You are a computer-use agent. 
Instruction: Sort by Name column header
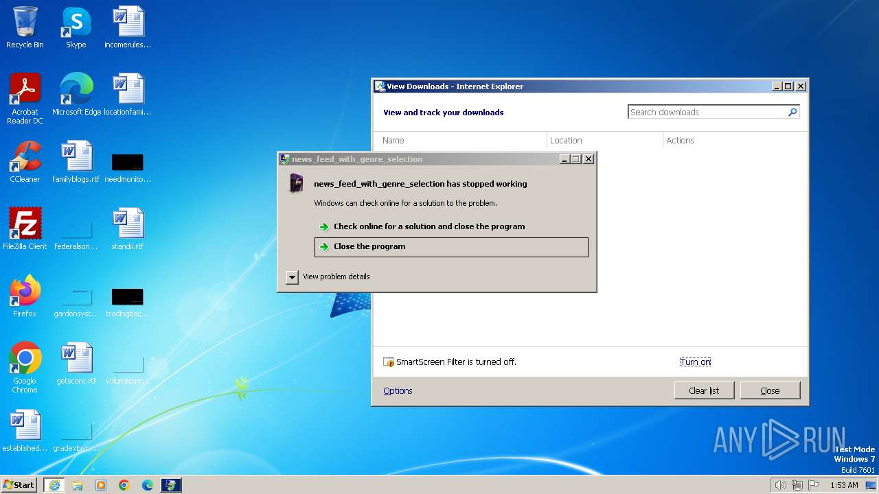459,140
